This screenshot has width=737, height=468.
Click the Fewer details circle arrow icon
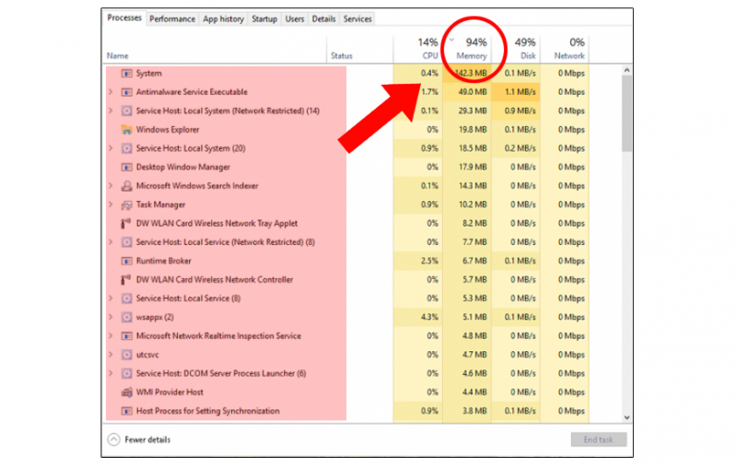(113, 439)
